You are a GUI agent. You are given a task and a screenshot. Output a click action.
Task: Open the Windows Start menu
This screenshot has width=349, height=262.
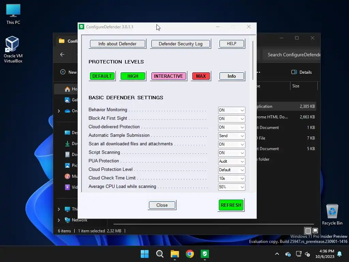pos(145,254)
